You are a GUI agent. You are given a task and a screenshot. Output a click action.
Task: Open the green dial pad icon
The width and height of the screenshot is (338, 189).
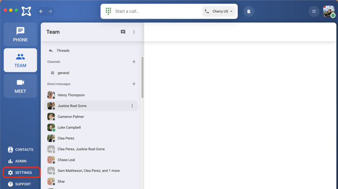pyautogui.click(x=108, y=11)
